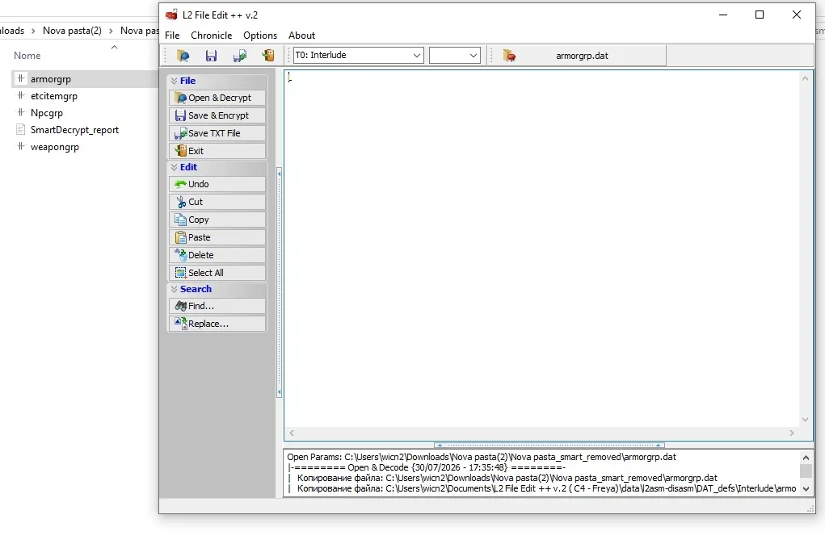Click Nova pasta(2) in Explorer breadcrumb
825x540 pixels.
point(72,31)
